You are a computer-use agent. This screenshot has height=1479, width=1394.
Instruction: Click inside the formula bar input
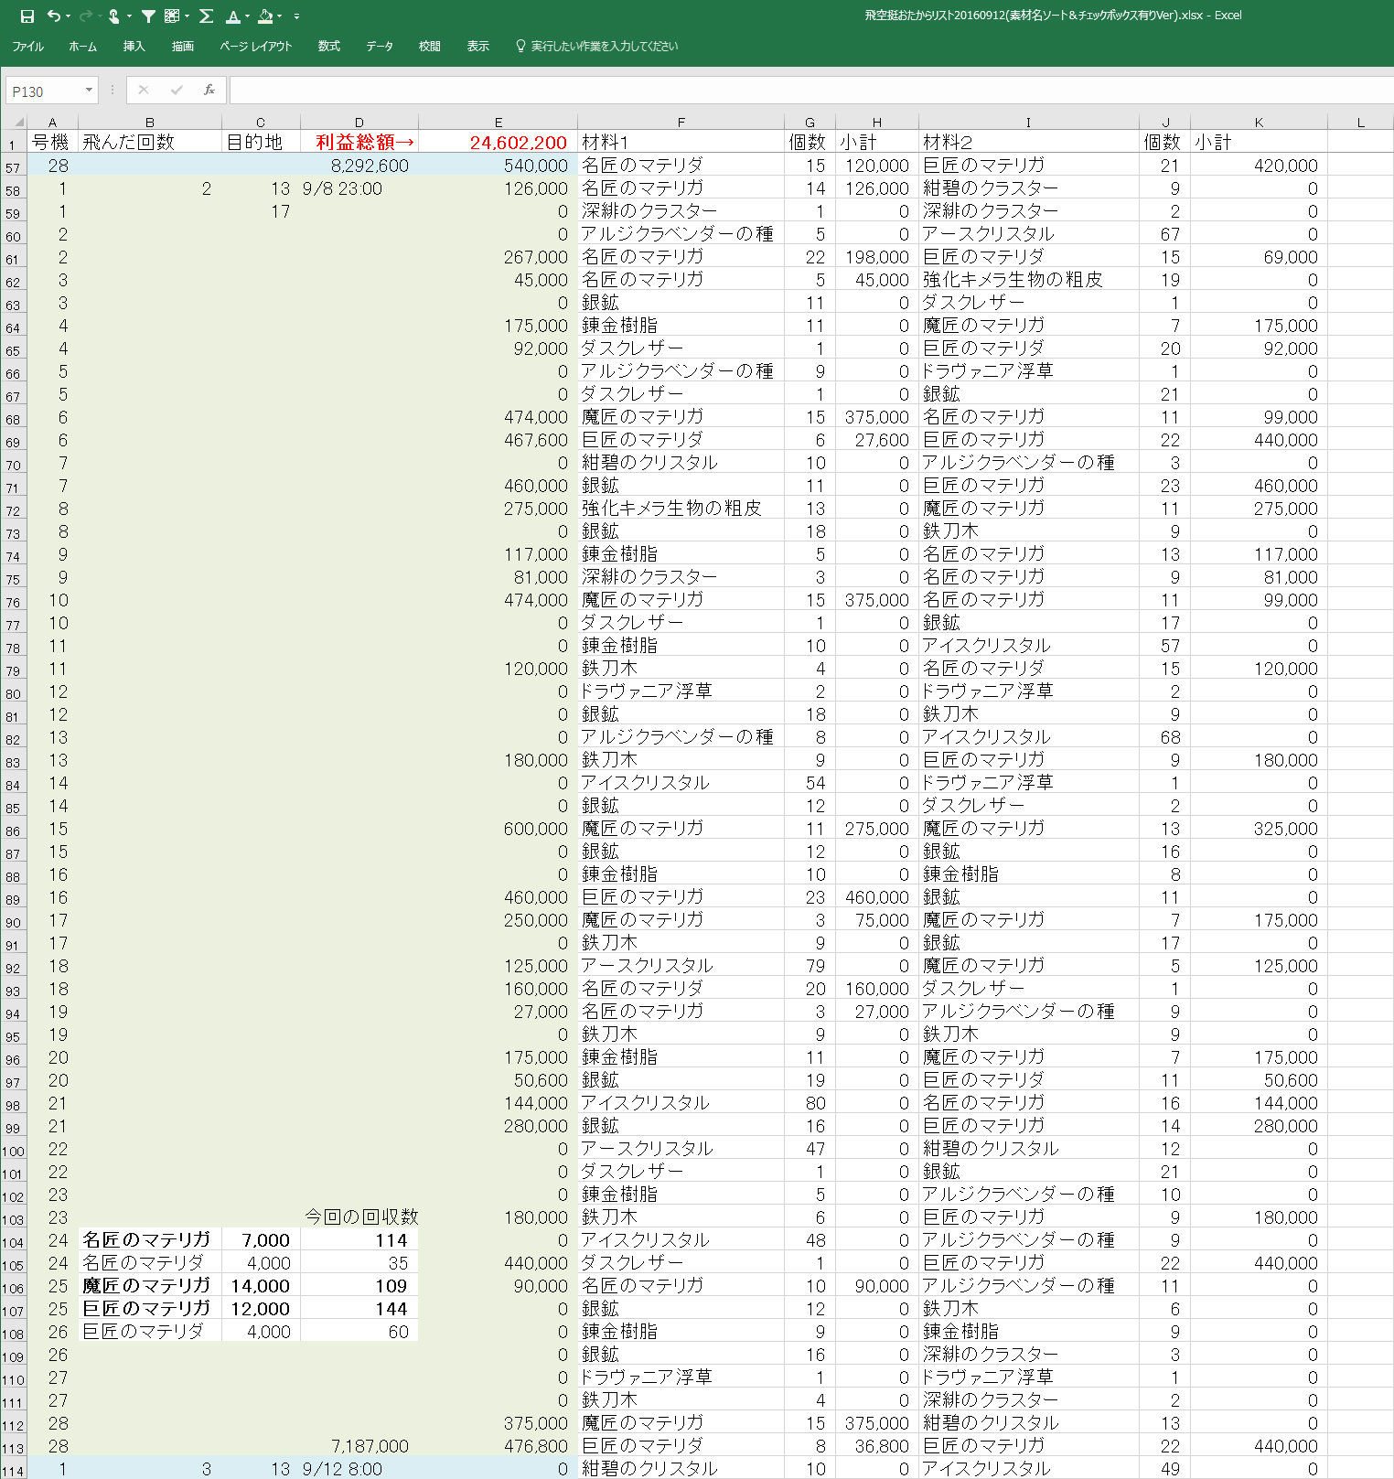point(805,91)
